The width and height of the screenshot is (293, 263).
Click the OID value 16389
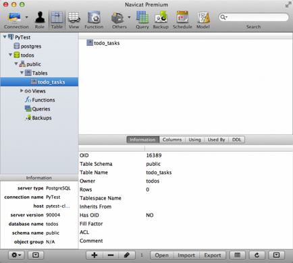pyautogui.click(x=154, y=155)
